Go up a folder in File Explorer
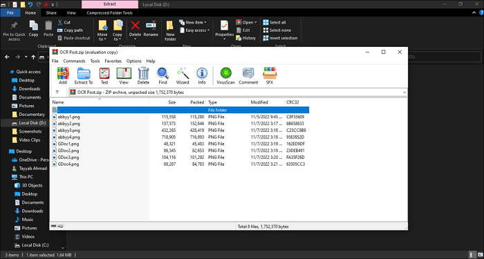This screenshot has width=484, height=259. click(33, 57)
